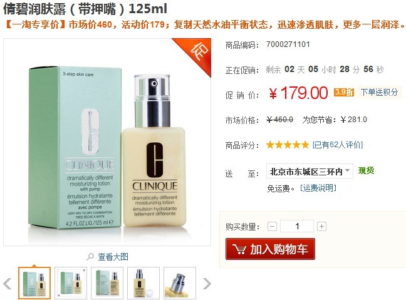Open the 已有62人评价 reviews link
Image resolution: width=406 pixels, height=300 pixels.
point(338,145)
